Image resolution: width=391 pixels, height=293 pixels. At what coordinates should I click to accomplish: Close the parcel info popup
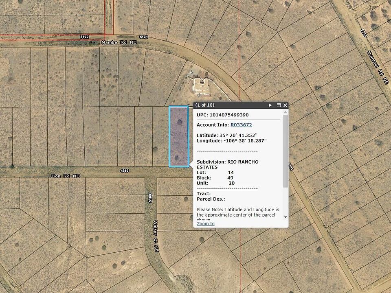point(285,105)
